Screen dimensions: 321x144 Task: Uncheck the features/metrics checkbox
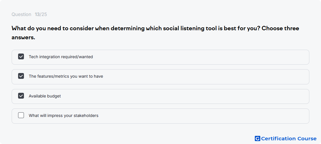[x=21, y=76]
